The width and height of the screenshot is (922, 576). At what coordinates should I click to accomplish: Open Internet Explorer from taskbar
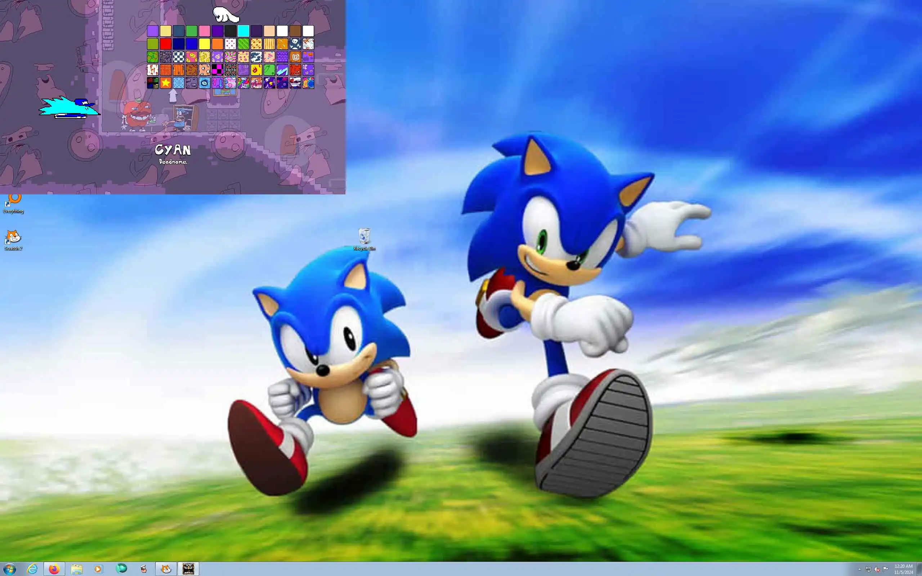pyautogui.click(x=32, y=569)
